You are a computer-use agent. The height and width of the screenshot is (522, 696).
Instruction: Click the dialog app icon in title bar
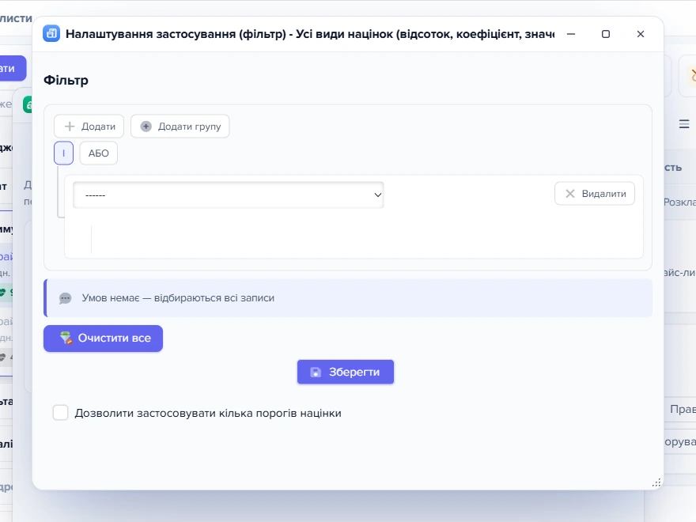51,34
